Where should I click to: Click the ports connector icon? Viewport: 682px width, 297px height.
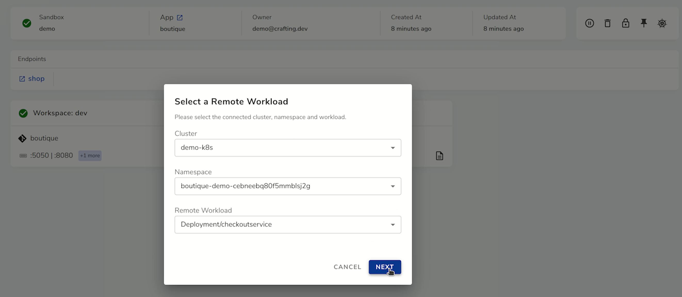23,156
